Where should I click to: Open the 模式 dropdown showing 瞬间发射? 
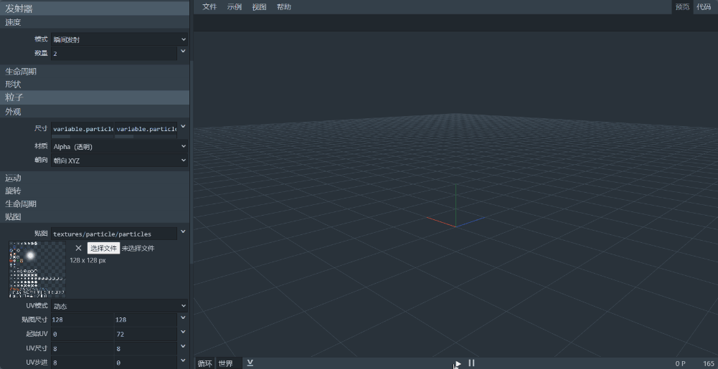(120, 40)
